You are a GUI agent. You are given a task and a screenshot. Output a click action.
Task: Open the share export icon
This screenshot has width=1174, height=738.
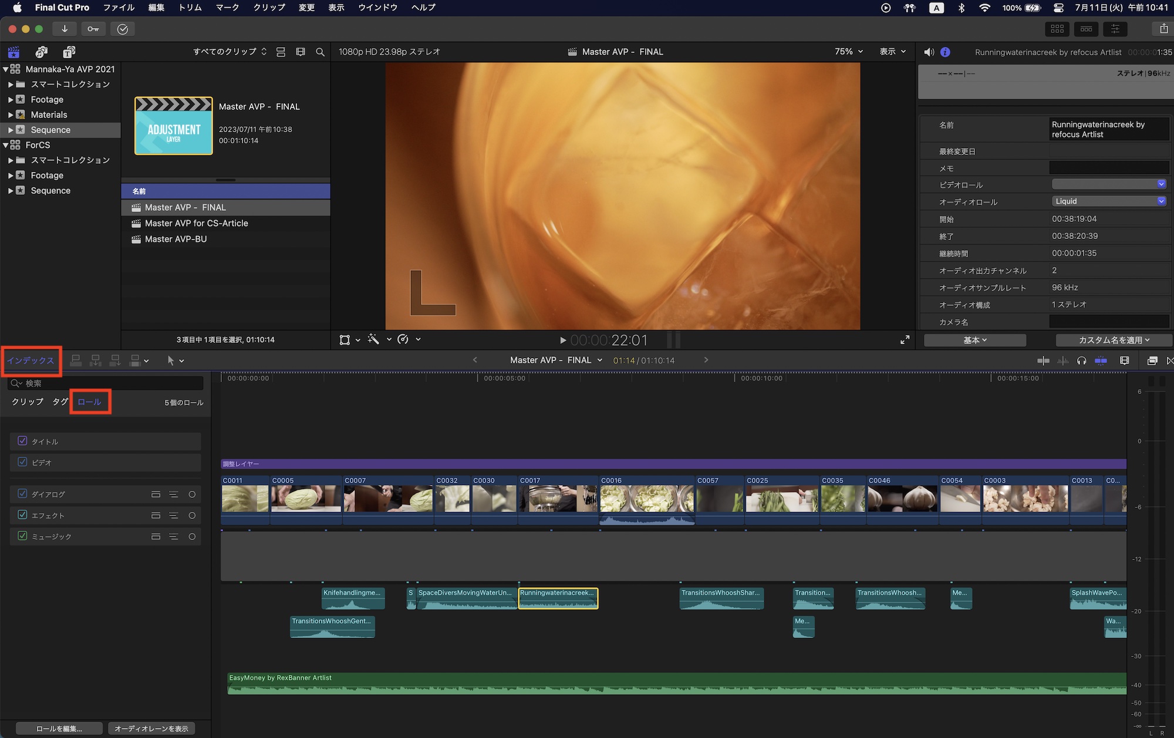pos(1163,29)
